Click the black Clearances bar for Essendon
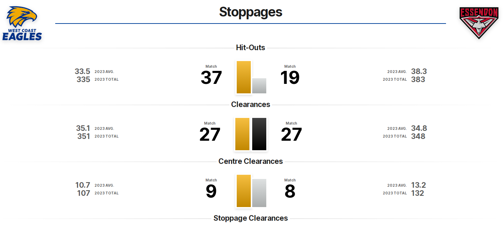The image size is (503, 226). click(x=259, y=134)
